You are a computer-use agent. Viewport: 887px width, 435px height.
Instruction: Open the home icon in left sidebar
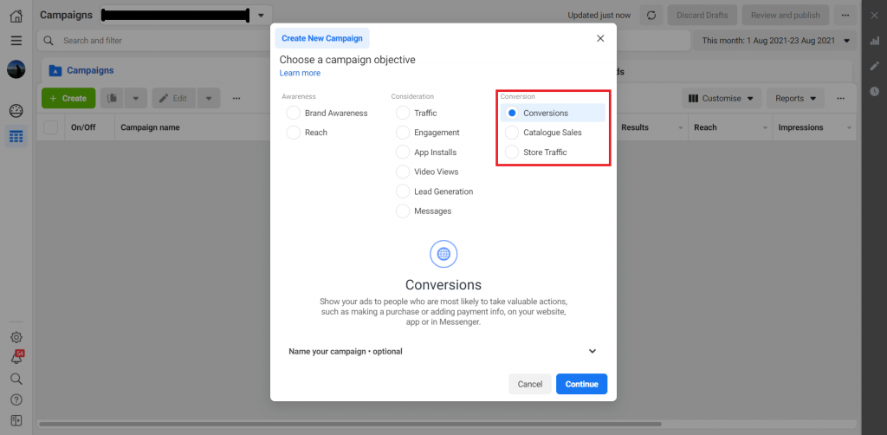pyautogui.click(x=16, y=16)
